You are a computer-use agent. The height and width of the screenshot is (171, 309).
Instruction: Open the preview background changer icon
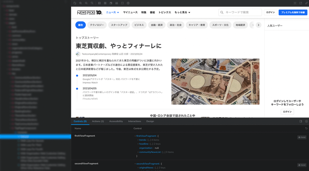[x=99, y=3]
